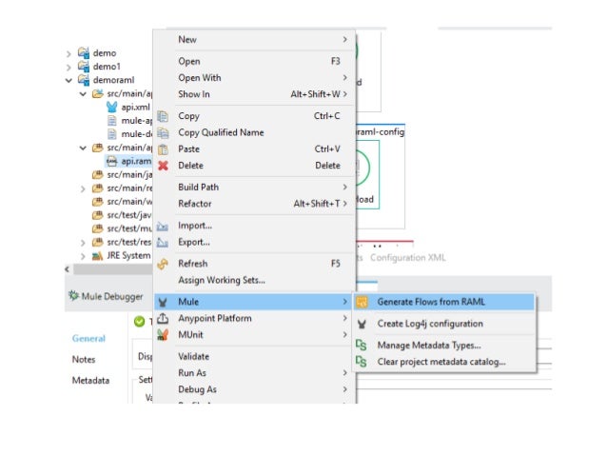Select the src/test/munit folder tree item
607x456 pixels.
click(122, 228)
